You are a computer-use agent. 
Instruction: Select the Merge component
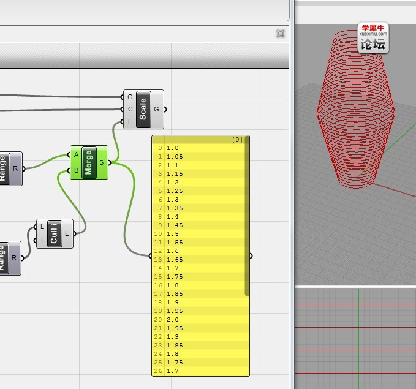[x=89, y=162]
